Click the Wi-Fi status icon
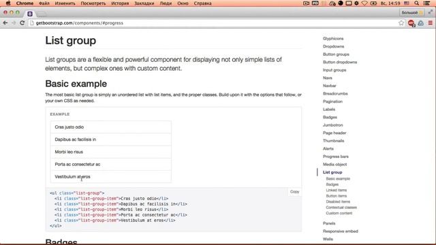 point(364,3)
